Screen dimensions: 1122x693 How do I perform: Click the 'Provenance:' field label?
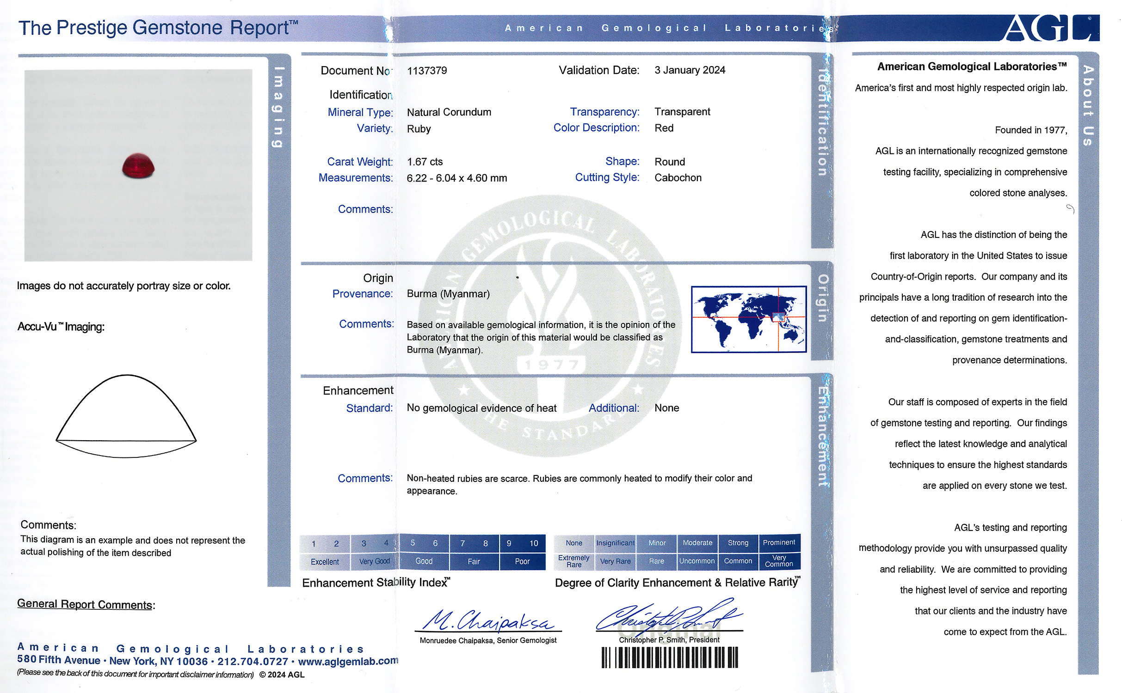(x=363, y=294)
